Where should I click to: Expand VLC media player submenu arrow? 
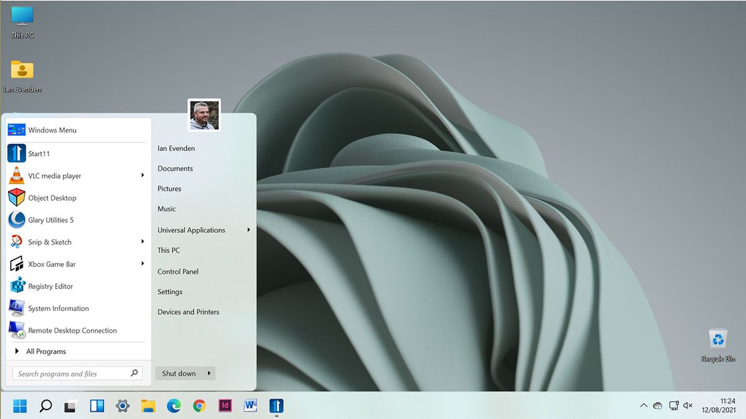(143, 176)
